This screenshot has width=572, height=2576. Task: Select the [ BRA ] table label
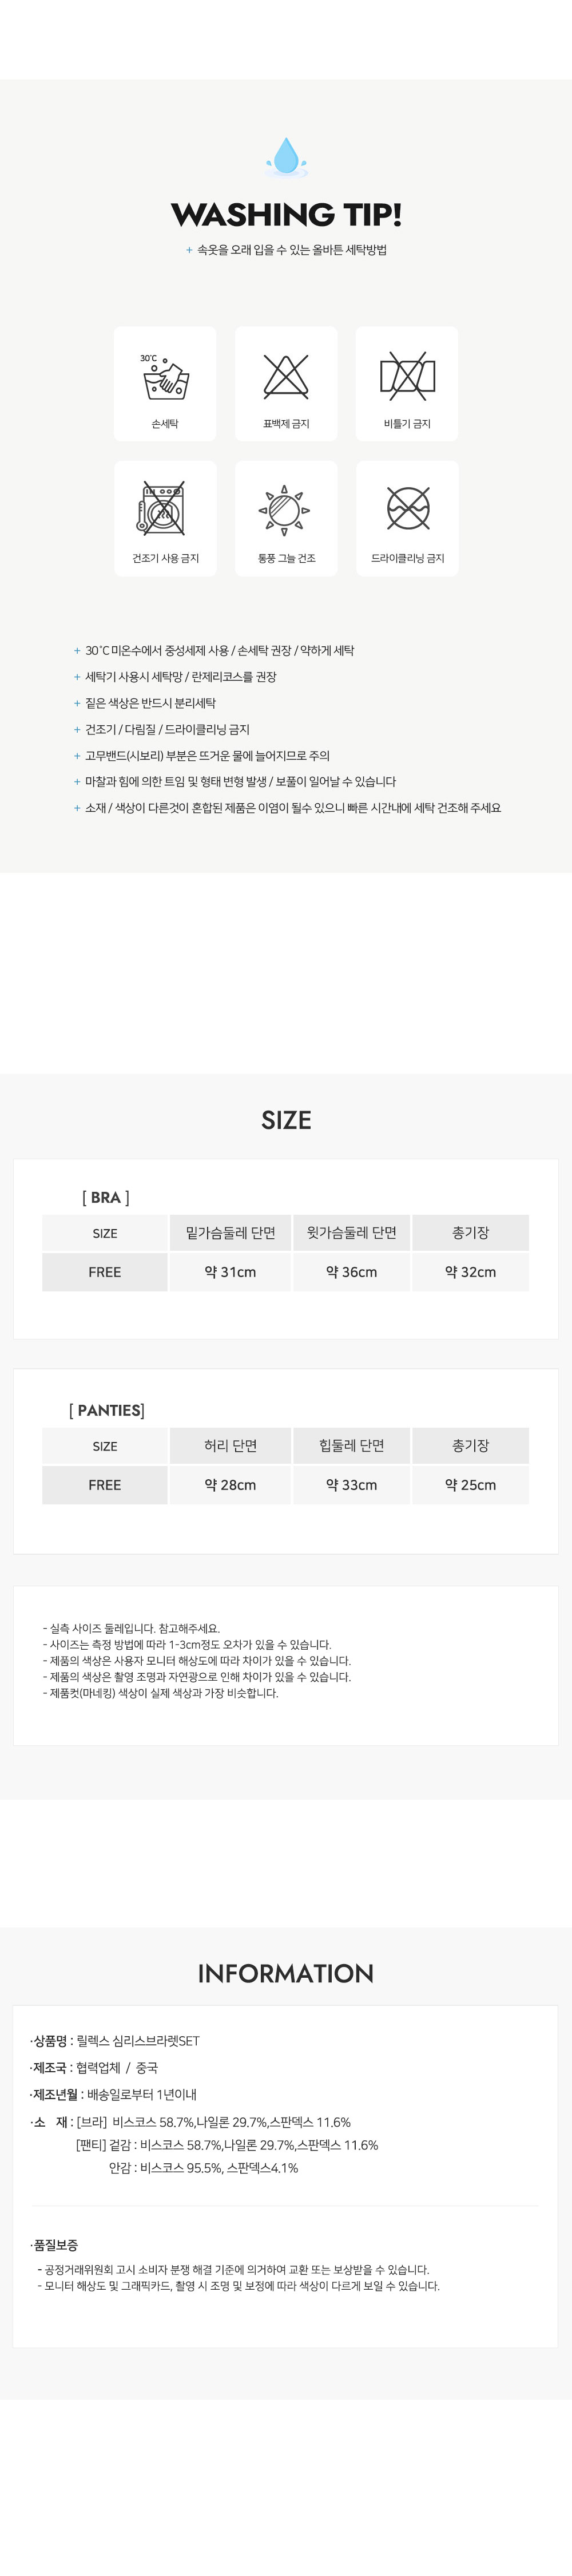point(105,1197)
